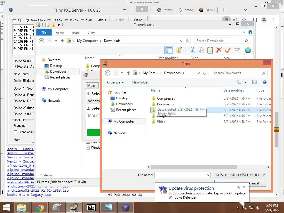Open the bodhi-5.1.0-legacy.iso link
284x213 pixels.
(29, 195)
